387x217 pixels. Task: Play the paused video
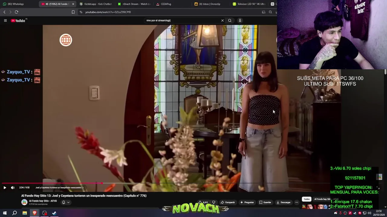click(5, 187)
